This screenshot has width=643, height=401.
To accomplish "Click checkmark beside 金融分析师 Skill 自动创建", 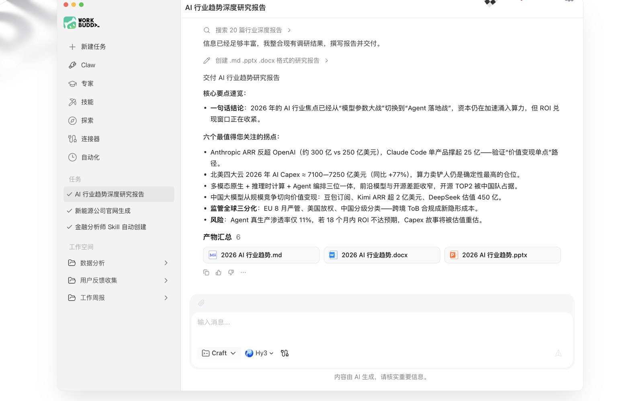I will [70, 227].
